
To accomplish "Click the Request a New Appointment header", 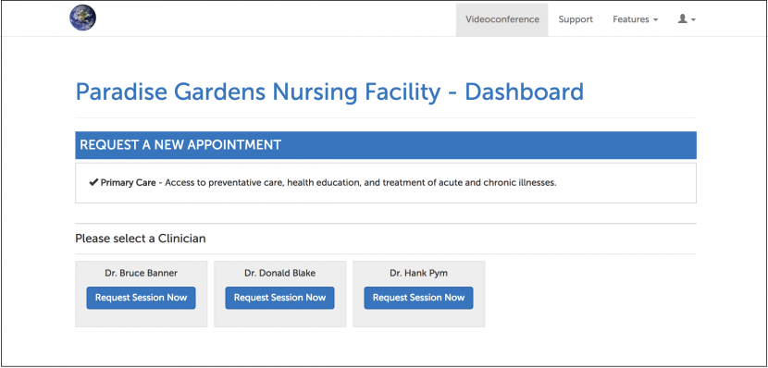I will [x=386, y=145].
